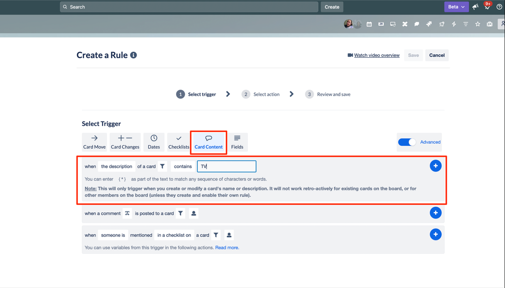Open the Read more link

227,248
